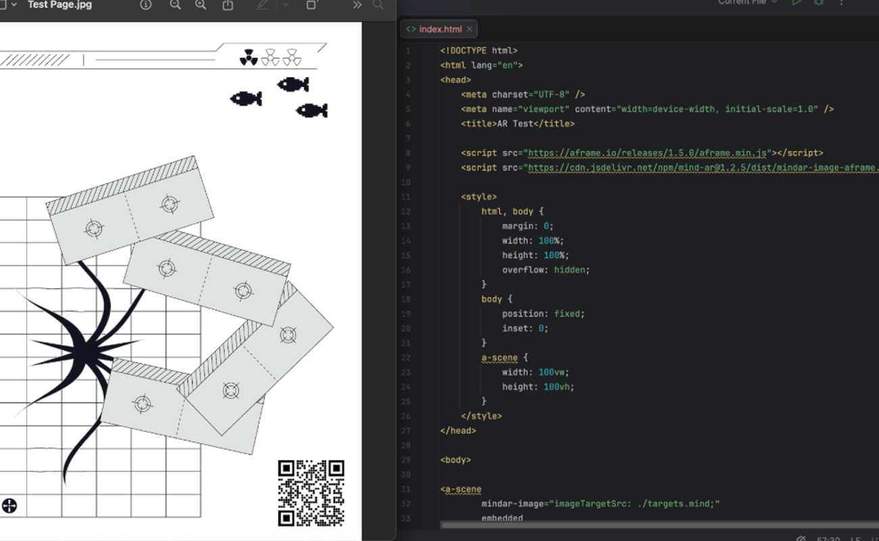Viewport: 879px width, 541px height.
Task: Start debugging with the bug icon
Action: (x=819, y=3)
